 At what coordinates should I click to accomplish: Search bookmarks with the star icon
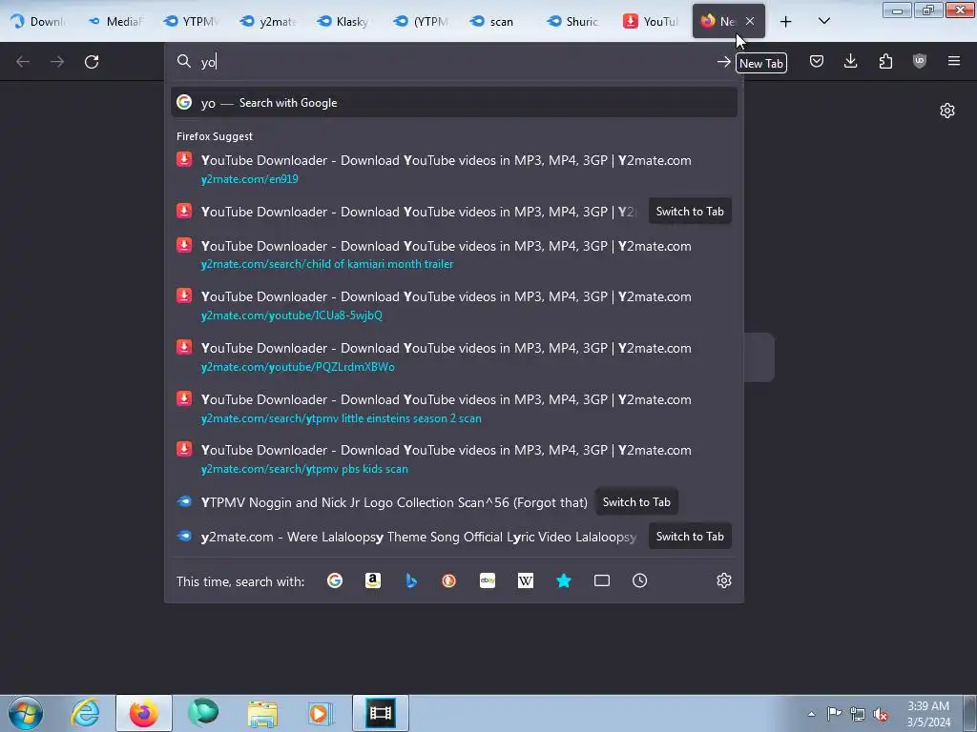click(564, 580)
